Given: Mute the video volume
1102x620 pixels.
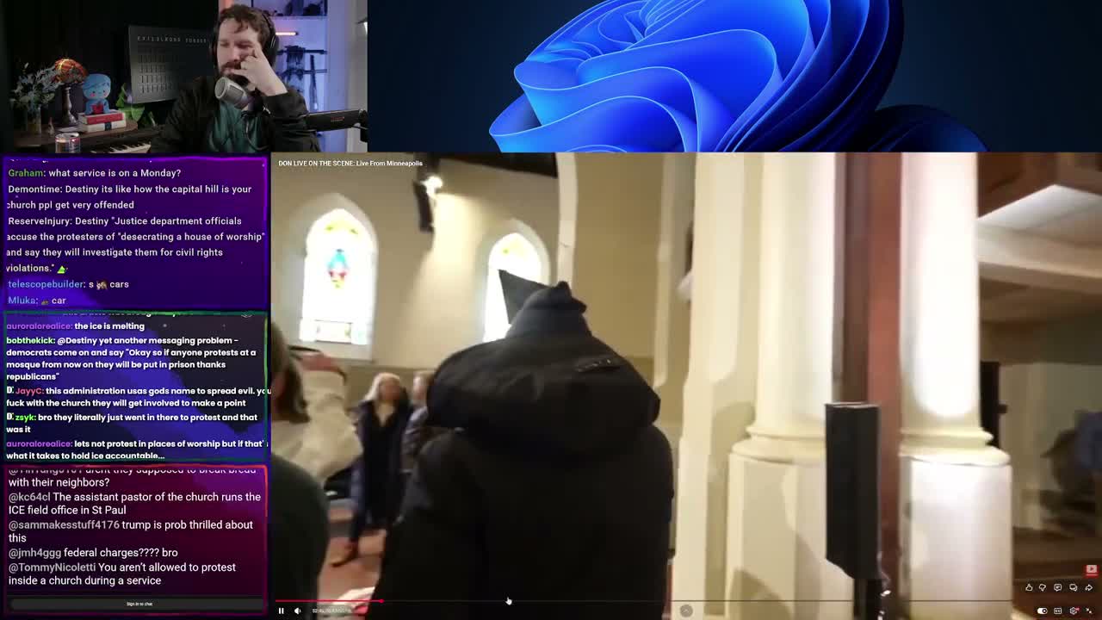Looking at the screenshot, I should click(297, 611).
